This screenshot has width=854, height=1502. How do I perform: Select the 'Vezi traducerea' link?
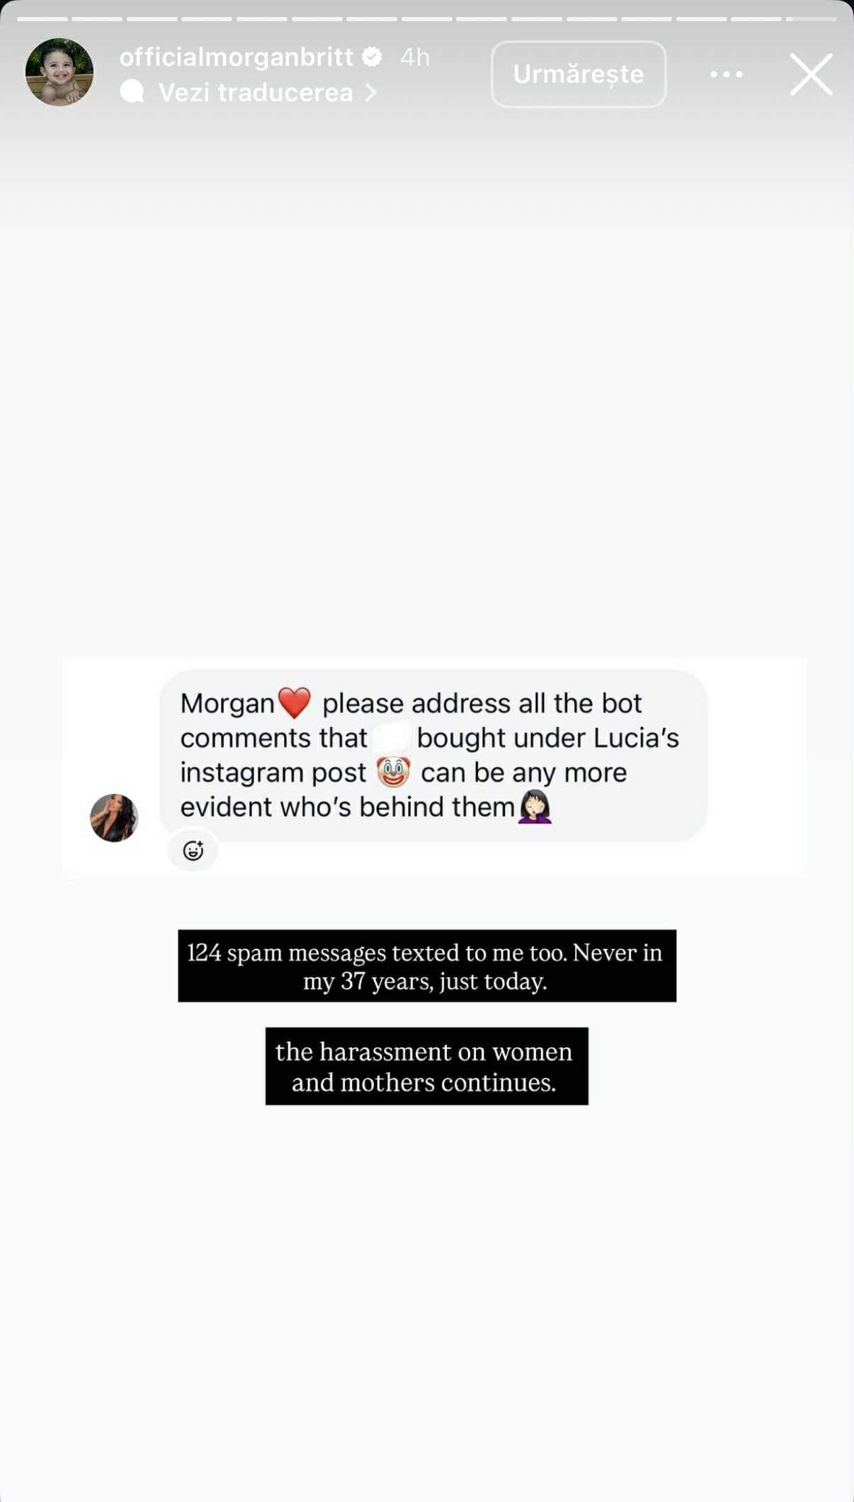pyautogui.click(x=255, y=93)
